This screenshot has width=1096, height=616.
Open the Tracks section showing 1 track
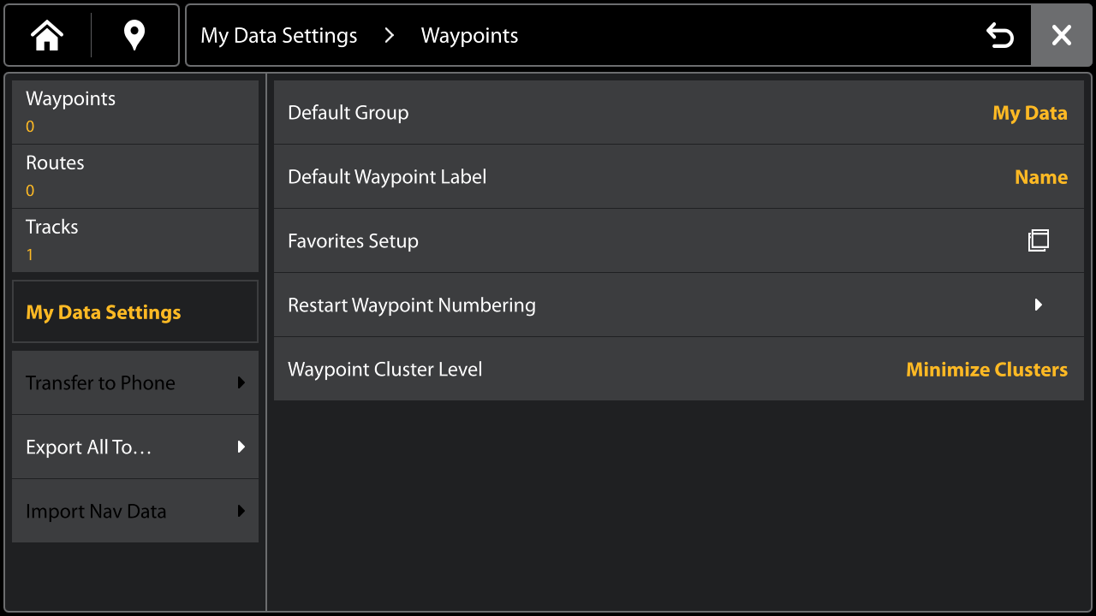tap(134, 240)
